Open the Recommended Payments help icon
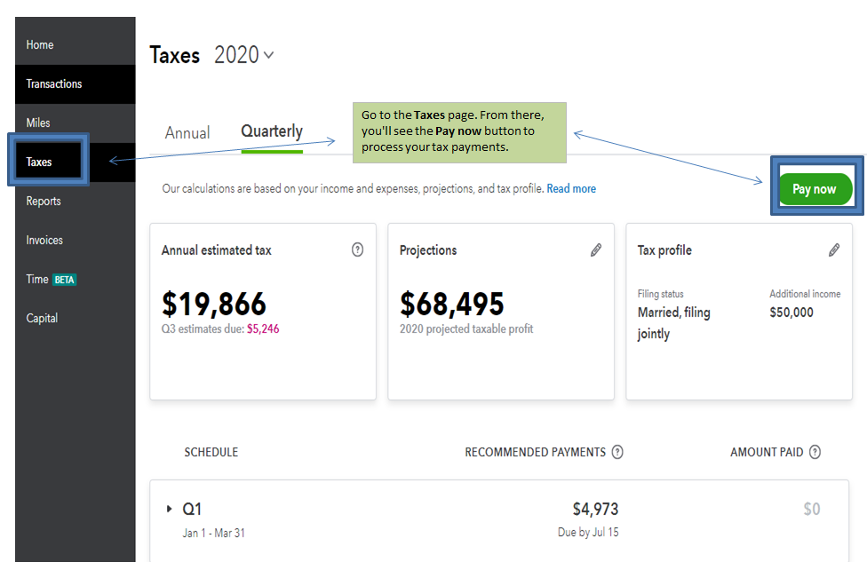Viewport: 867px width, 578px height. 617,452
